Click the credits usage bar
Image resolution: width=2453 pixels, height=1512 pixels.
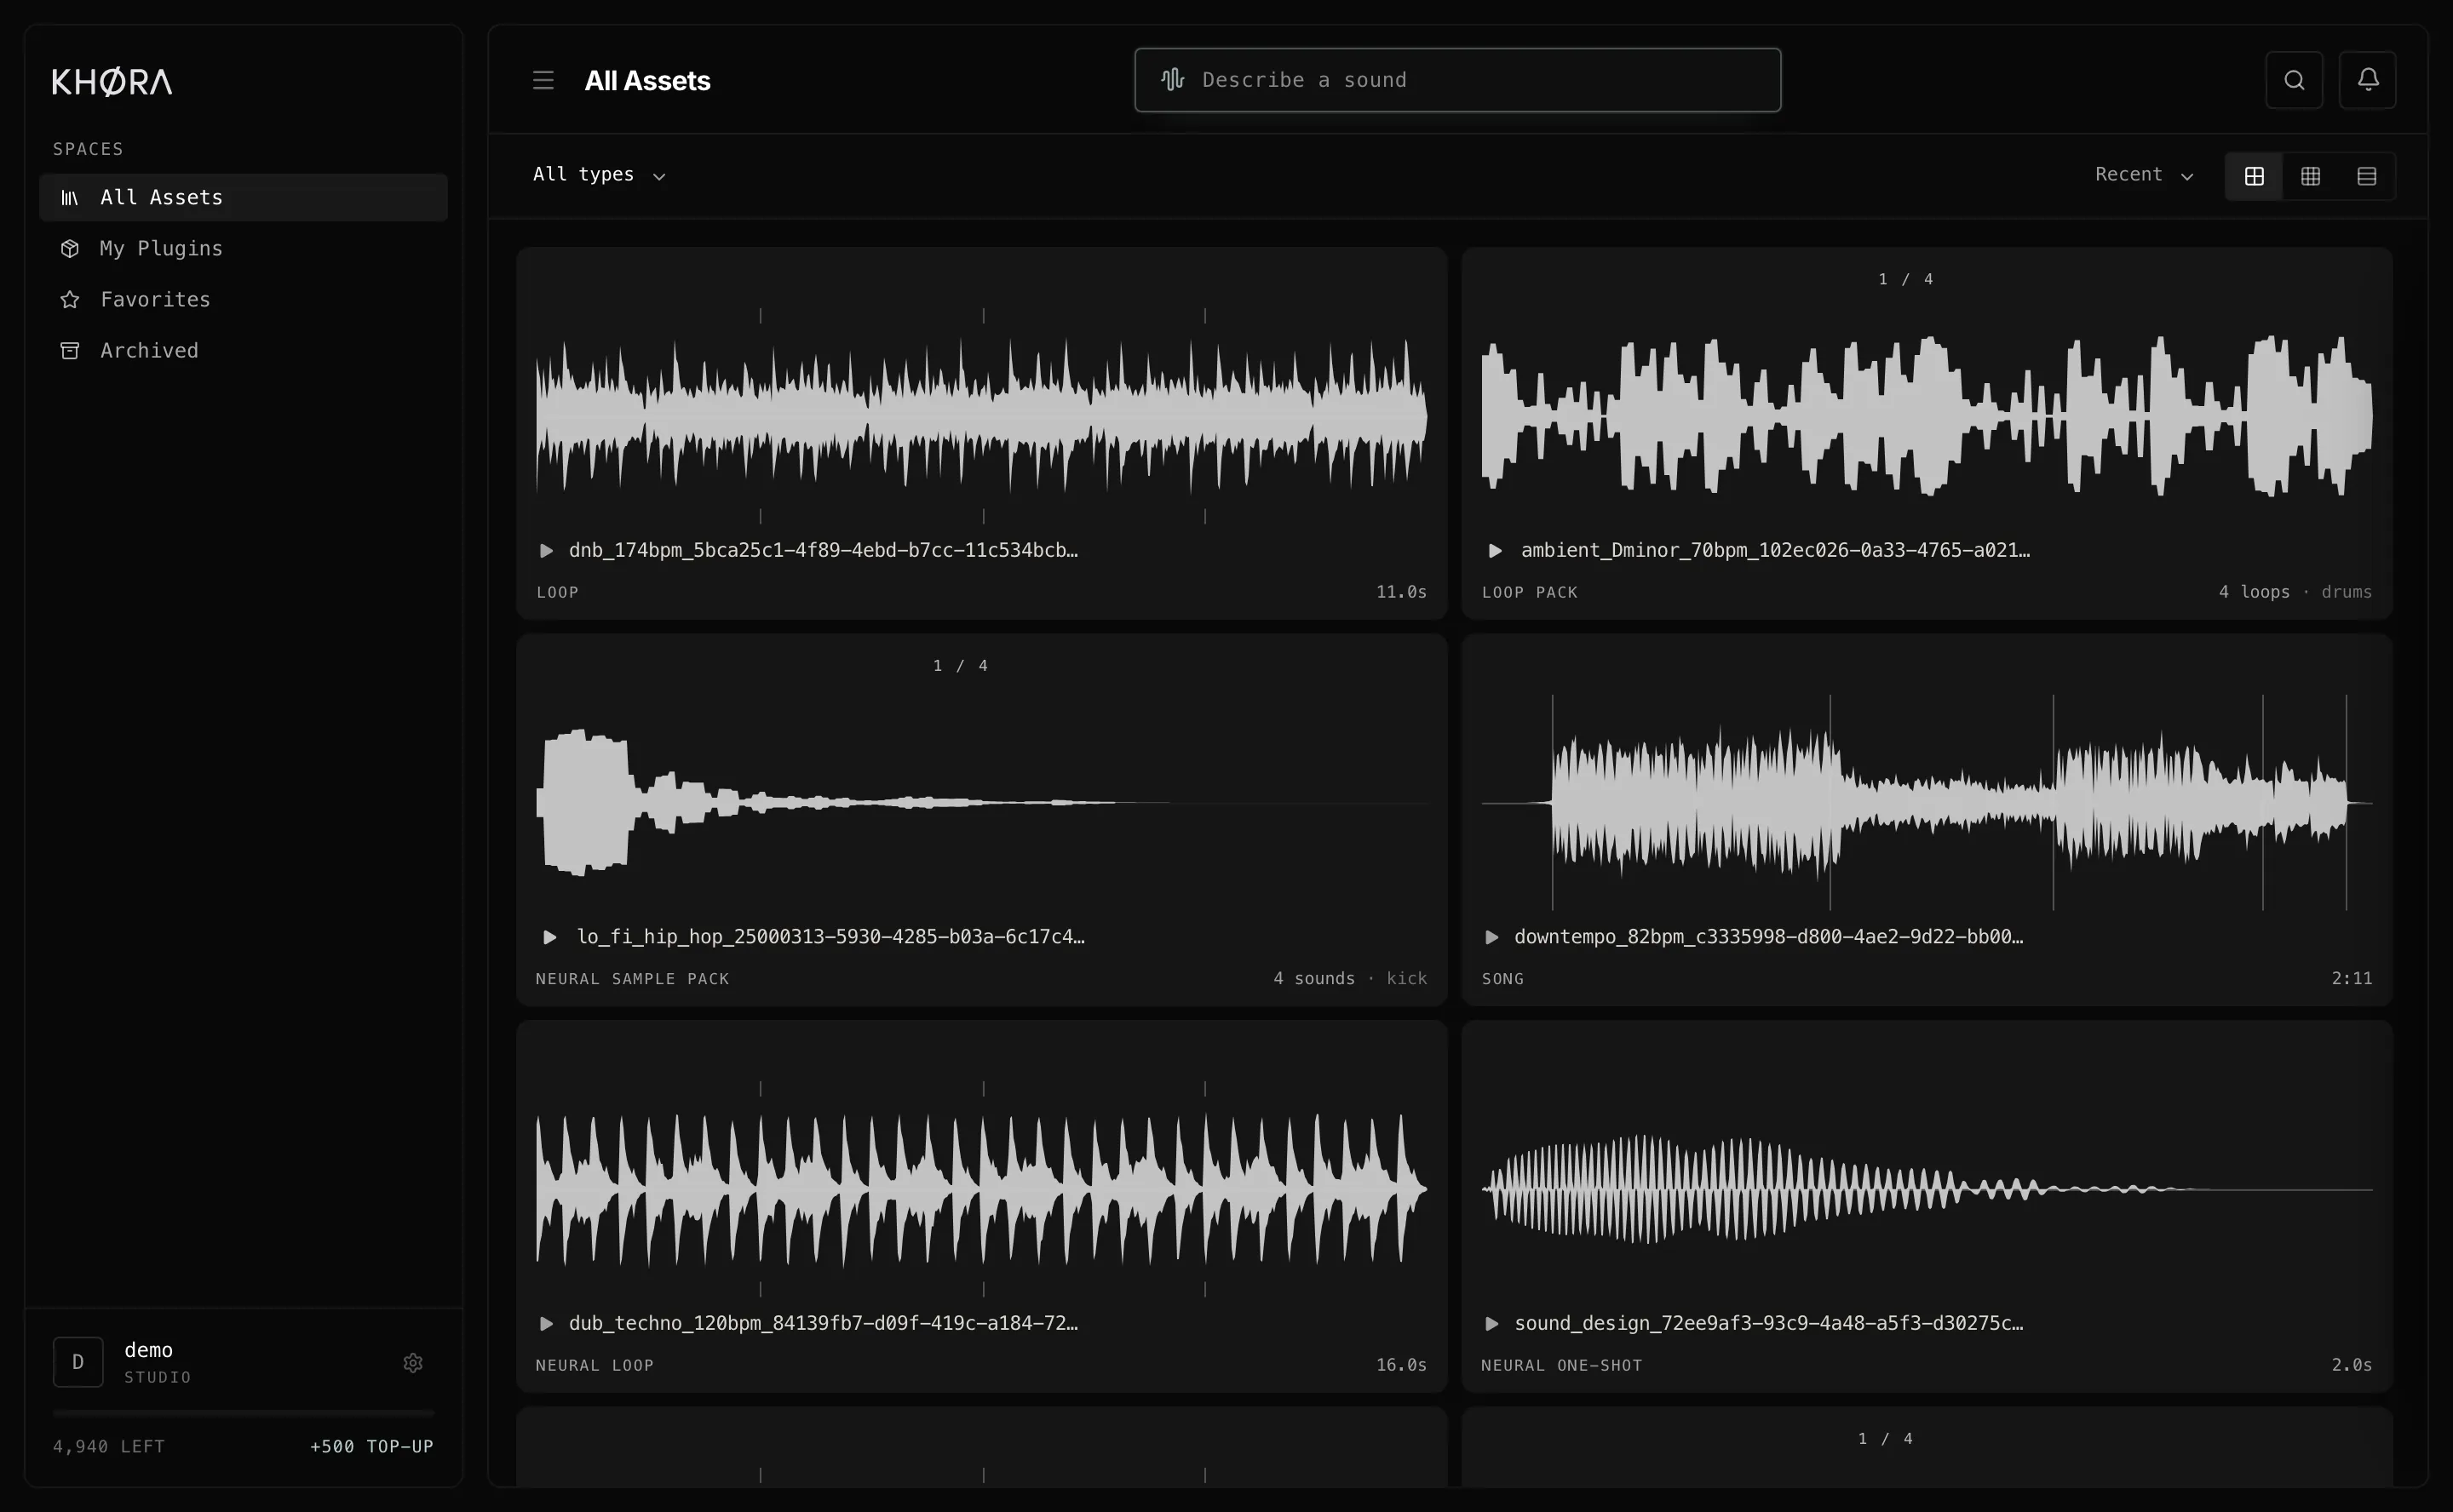[243, 1414]
